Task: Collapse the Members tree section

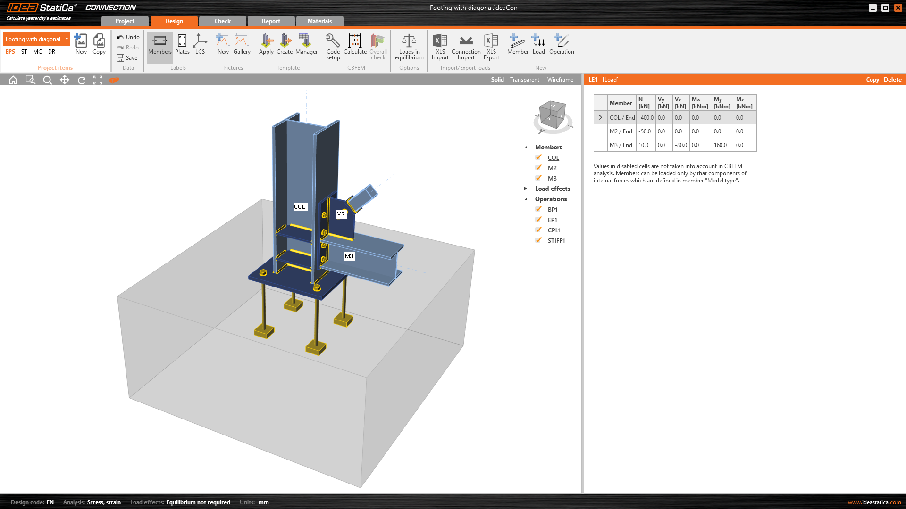Action: (526, 147)
